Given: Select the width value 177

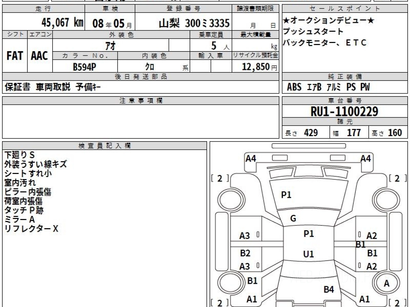Looking at the screenshot, I should [354, 133].
